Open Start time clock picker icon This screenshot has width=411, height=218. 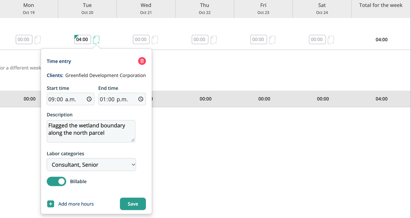tap(89, 99)
